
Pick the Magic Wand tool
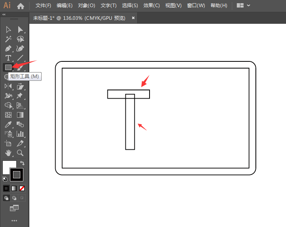click(x=8, y=39)
